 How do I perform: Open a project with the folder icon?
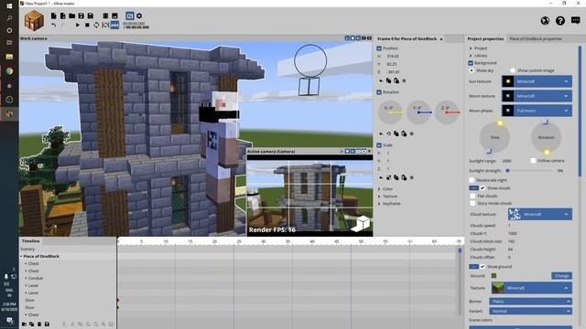pyautogui.click(x=71, y=16)
